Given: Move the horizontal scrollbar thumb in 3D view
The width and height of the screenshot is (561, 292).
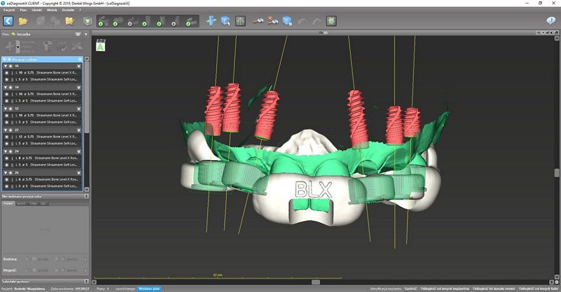Looking at the screenshot, I should pyautogui.click(x=315, y=282).
